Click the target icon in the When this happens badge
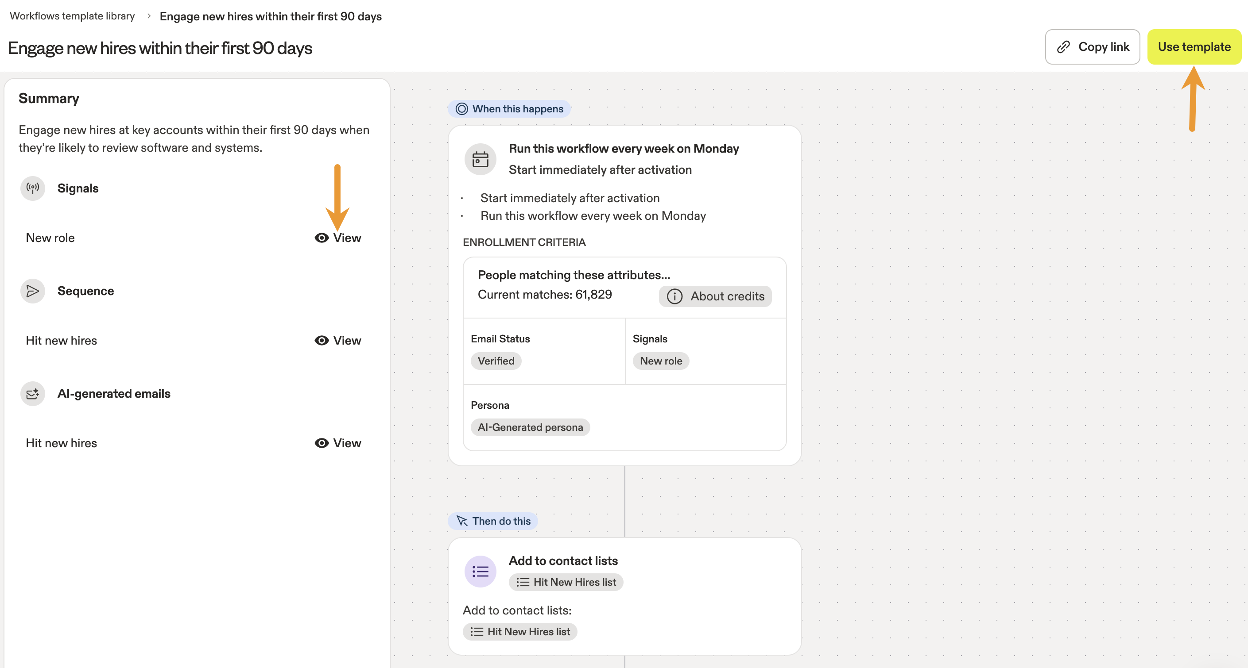The image size is (1248, 668). [462, 109]
